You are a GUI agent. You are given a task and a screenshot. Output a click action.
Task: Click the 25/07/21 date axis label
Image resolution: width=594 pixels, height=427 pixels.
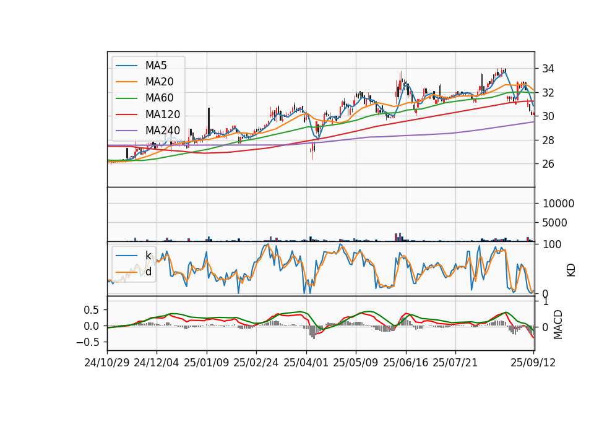455,363
